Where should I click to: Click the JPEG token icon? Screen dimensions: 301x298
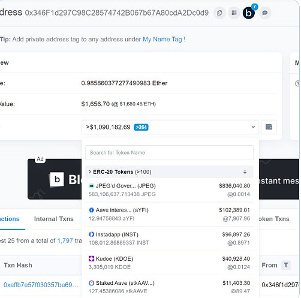click(91, 186)
